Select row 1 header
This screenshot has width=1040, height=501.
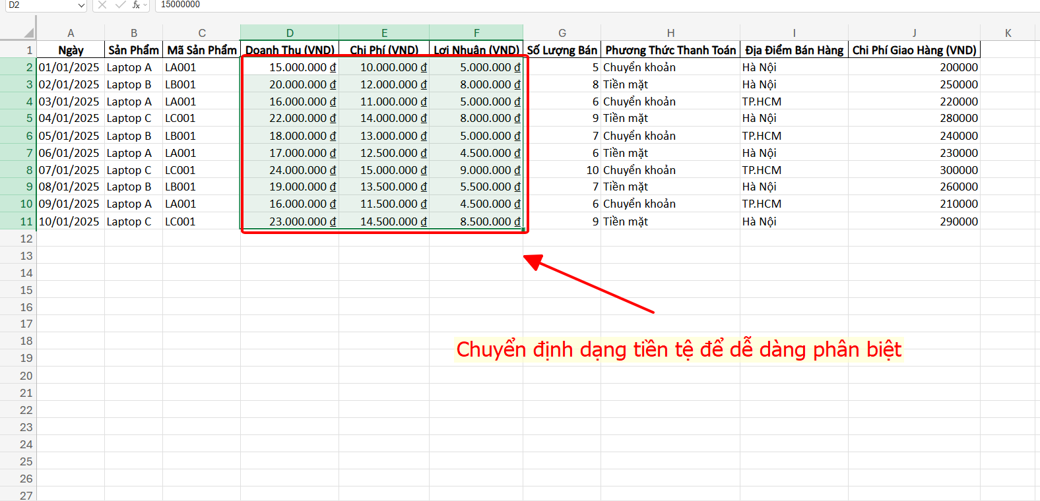(18, 50)
